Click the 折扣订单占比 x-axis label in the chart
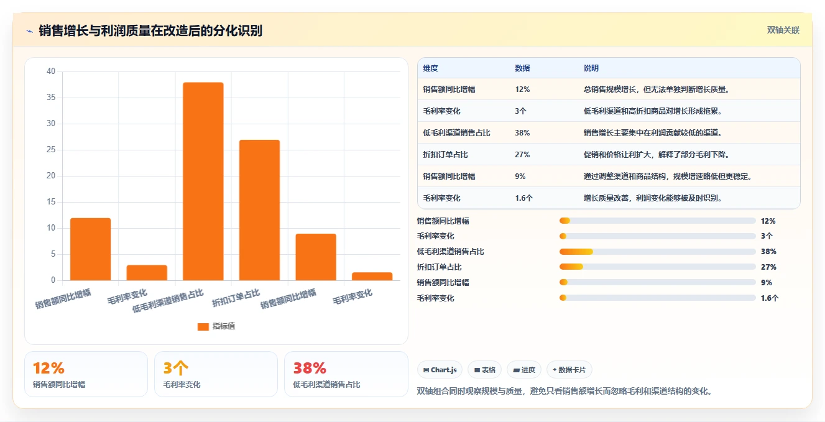 point(236,298)
